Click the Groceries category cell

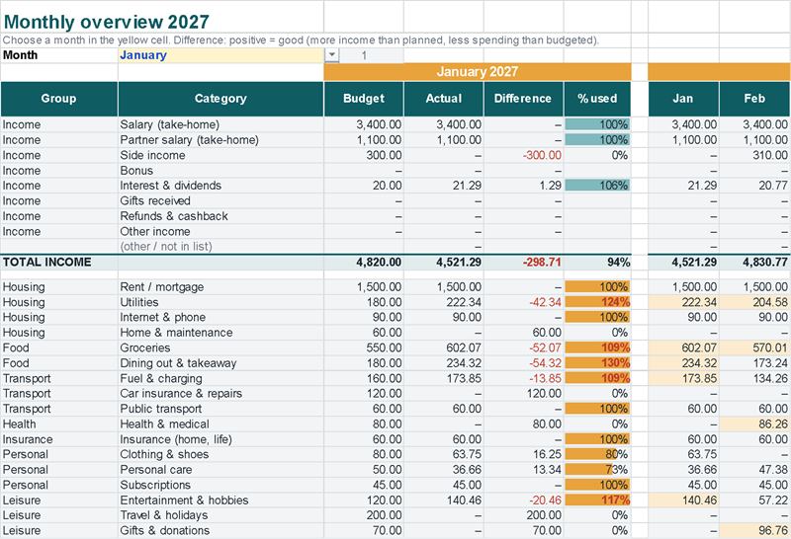pyautogui.click(x=220, y=347)
